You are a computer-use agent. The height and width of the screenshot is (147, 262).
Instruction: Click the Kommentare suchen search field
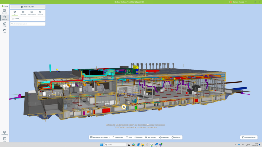click(x=28, y=24)
